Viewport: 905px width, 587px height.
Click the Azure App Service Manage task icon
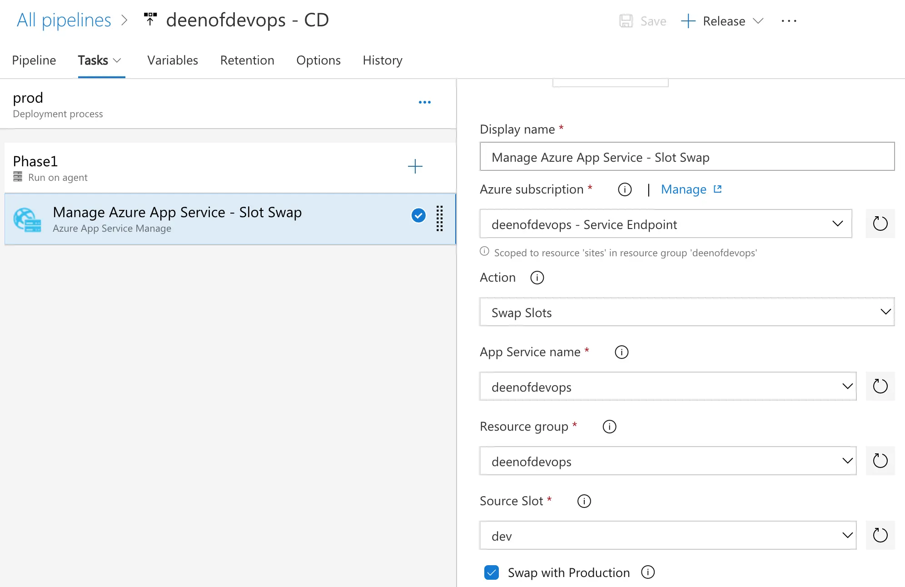pos(27,219)
